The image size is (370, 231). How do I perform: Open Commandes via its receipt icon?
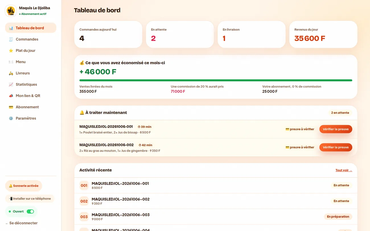[11, 39]
